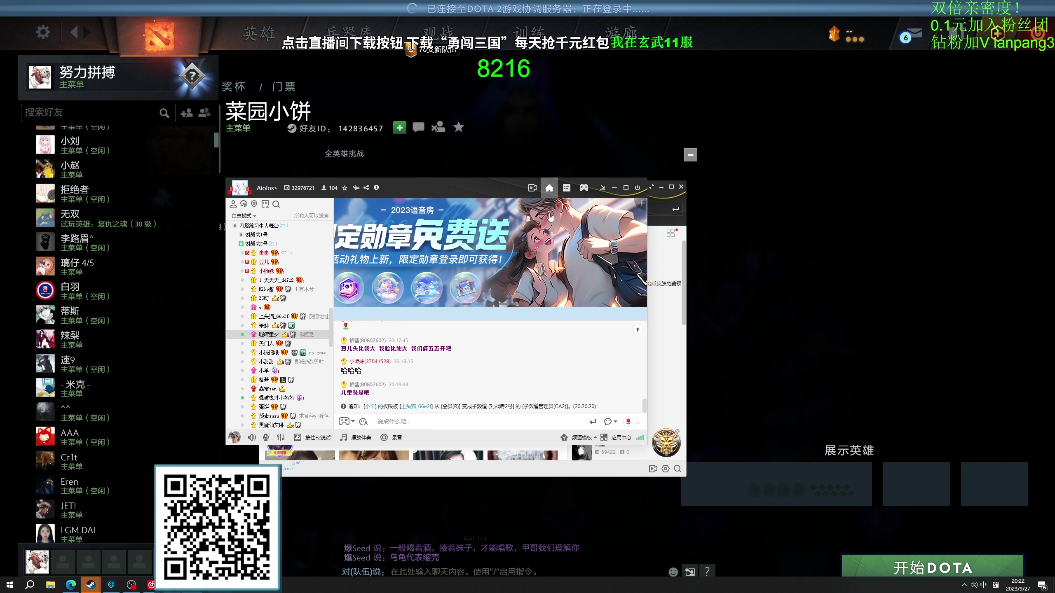Toggle 按住F2说话 push-to-talk mode
The image size is (1055, 593).
[x=312, y=437]
